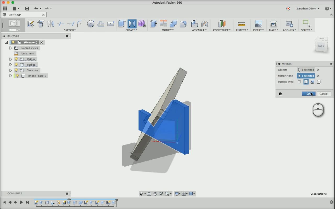Image resolution: width=335 pixels, height=209 pixels.
Task: Open the File menu dropdown
Action: tap(16, 9)
